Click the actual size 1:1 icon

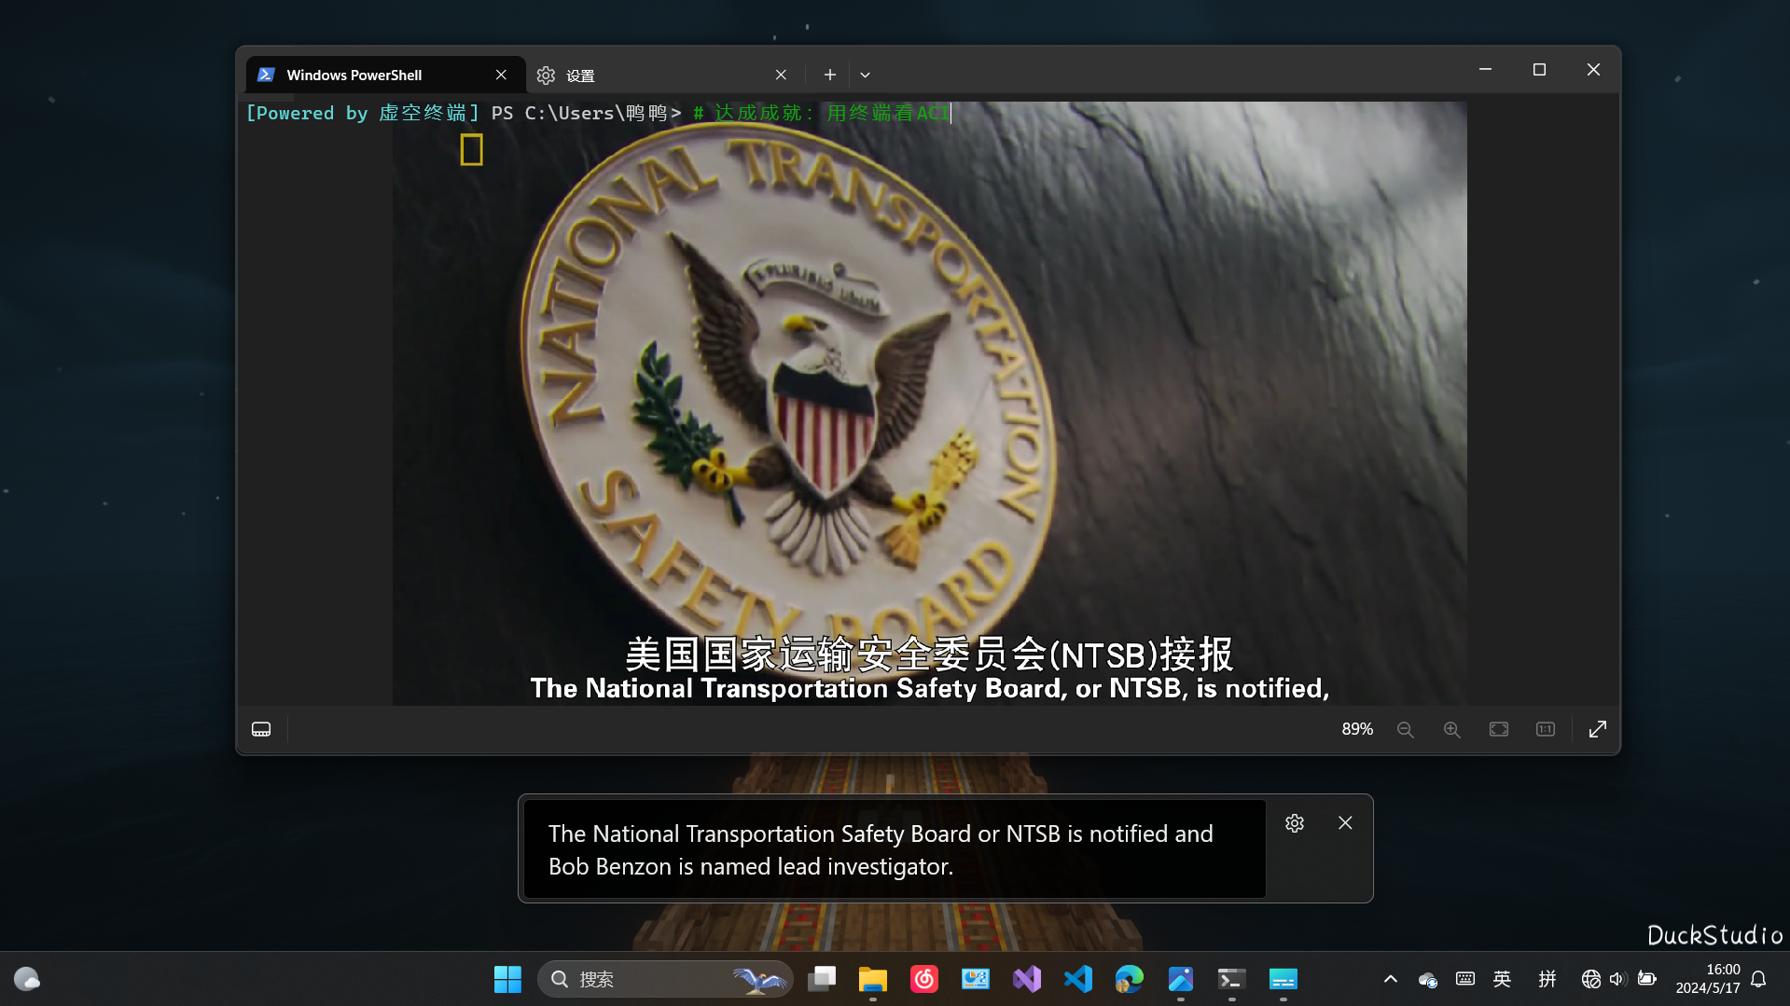click(1545, 729)
